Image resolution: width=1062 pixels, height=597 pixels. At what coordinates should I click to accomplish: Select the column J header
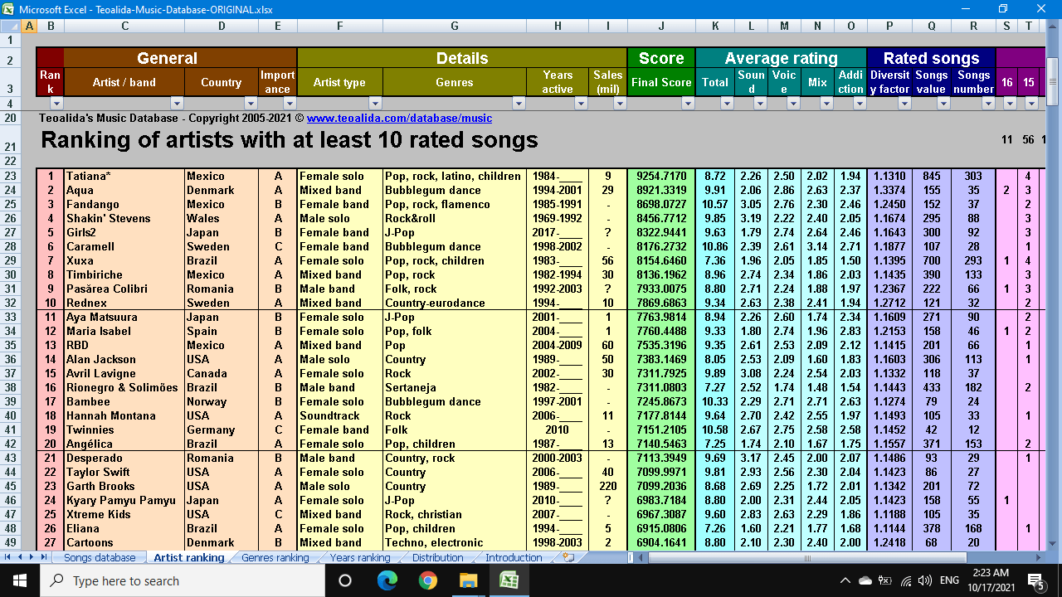click(x=661, y=26)
